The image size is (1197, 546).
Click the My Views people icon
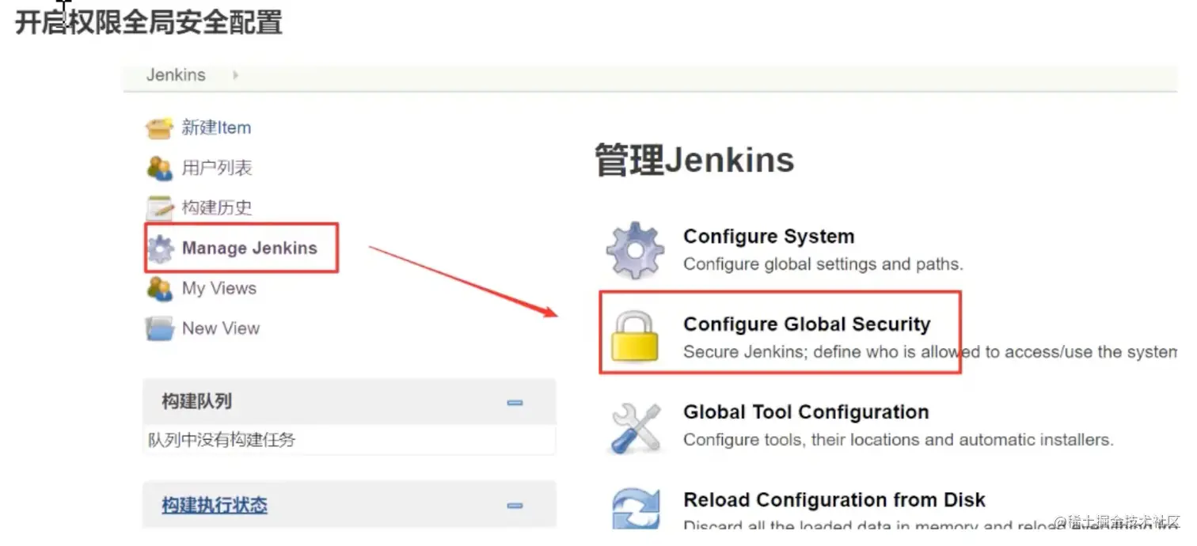pyautogui.click(x=159, y=289)
